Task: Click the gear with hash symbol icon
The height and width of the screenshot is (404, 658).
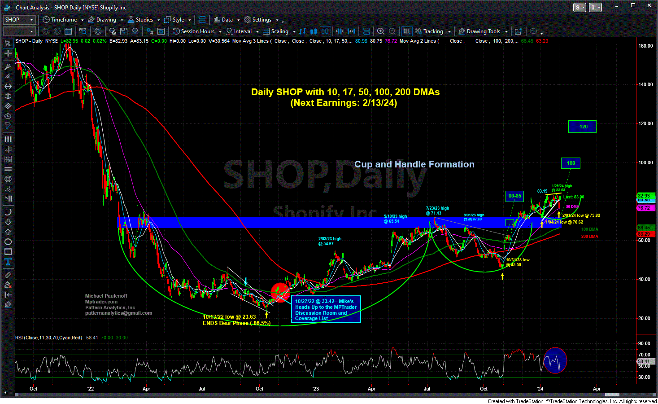Action: point(150,31)
